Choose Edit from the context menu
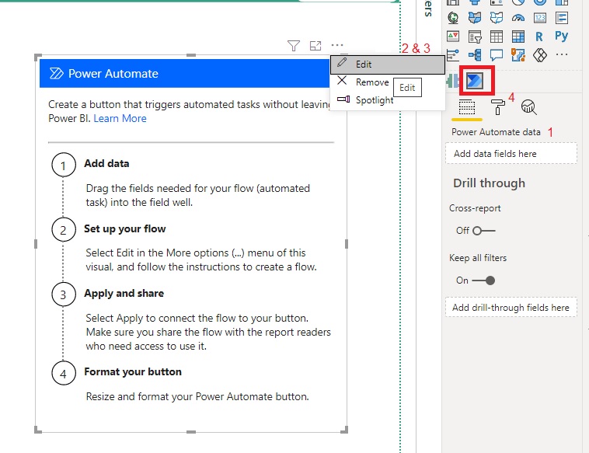The height and width of the screenshot is (453, 589). tap(388, 64)
